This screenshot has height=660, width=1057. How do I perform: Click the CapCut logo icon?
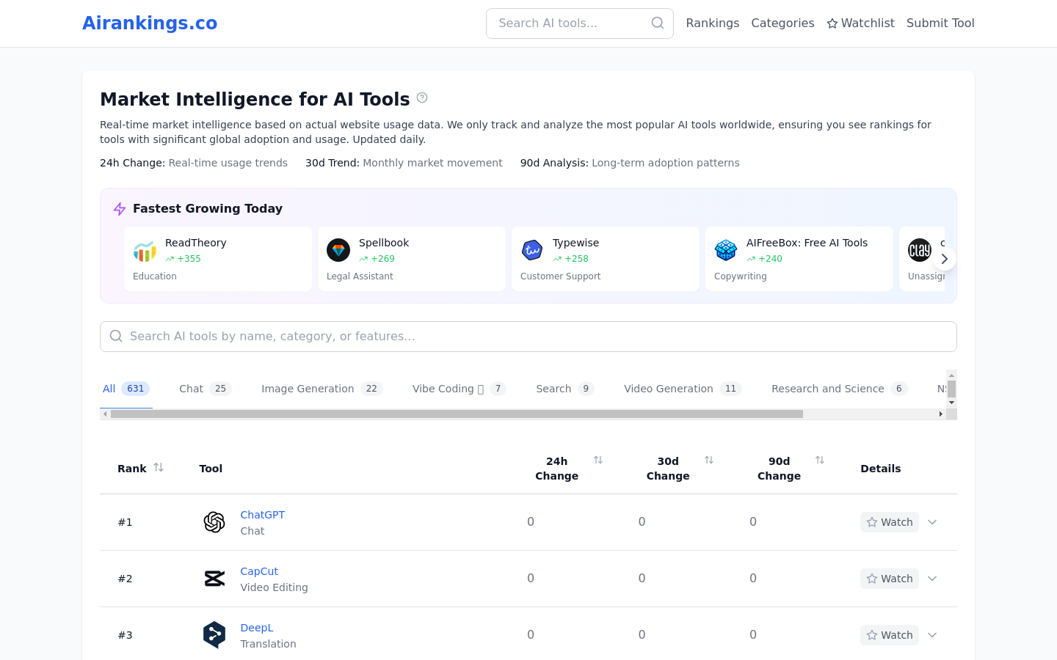[x=214, y=579]
